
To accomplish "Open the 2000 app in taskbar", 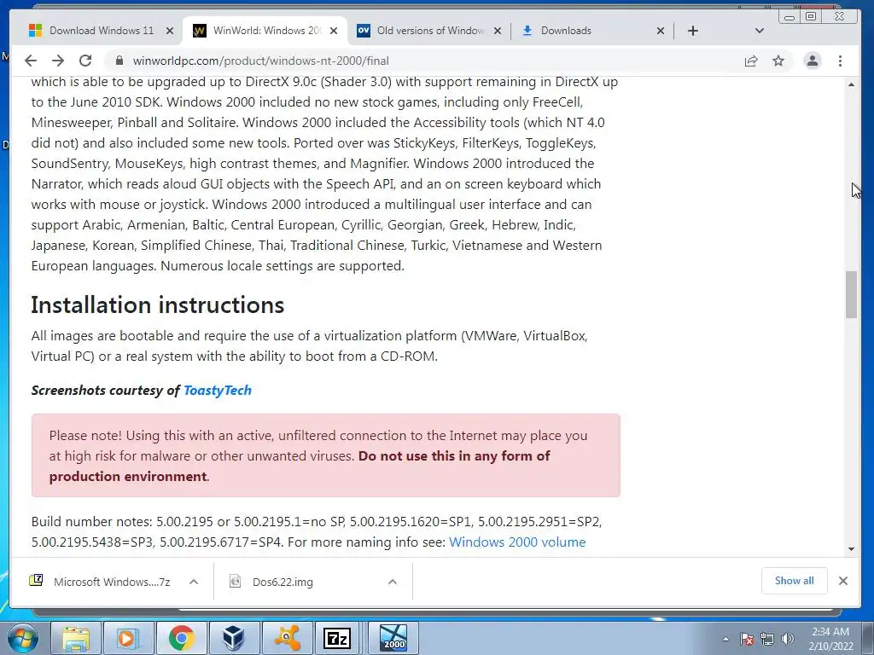I will 393,638.
